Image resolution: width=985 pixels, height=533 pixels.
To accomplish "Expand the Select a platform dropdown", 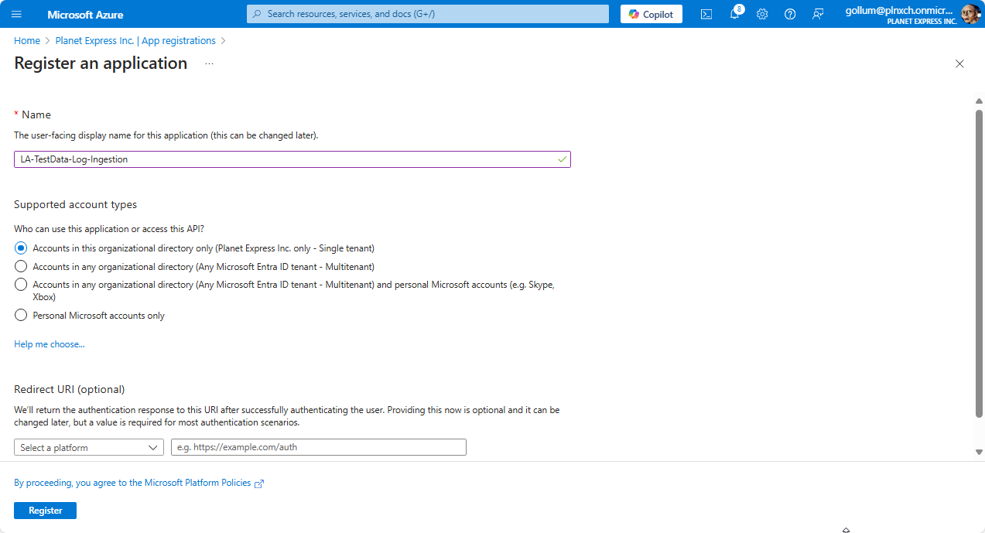I will pos(88,447).
